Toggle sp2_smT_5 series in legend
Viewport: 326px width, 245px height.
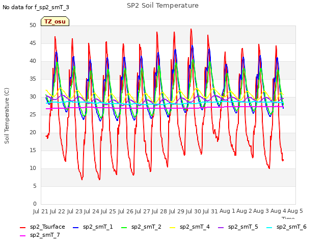click(238, 227)
